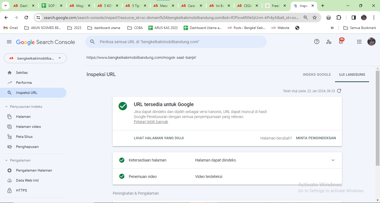The height and width of the screenshot is (203, 380).
Task: Open the notifications bell with 45 badge
Action: [341, 41]
